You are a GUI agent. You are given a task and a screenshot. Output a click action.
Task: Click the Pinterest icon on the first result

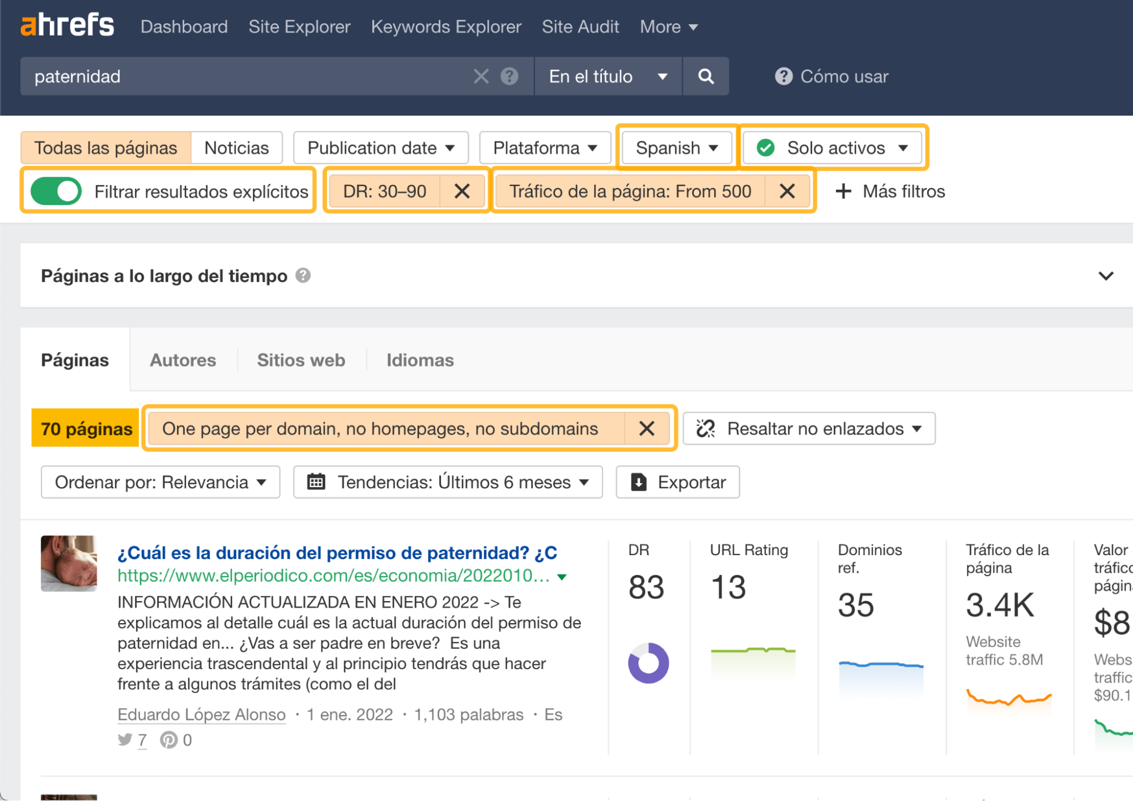(168, 740)
